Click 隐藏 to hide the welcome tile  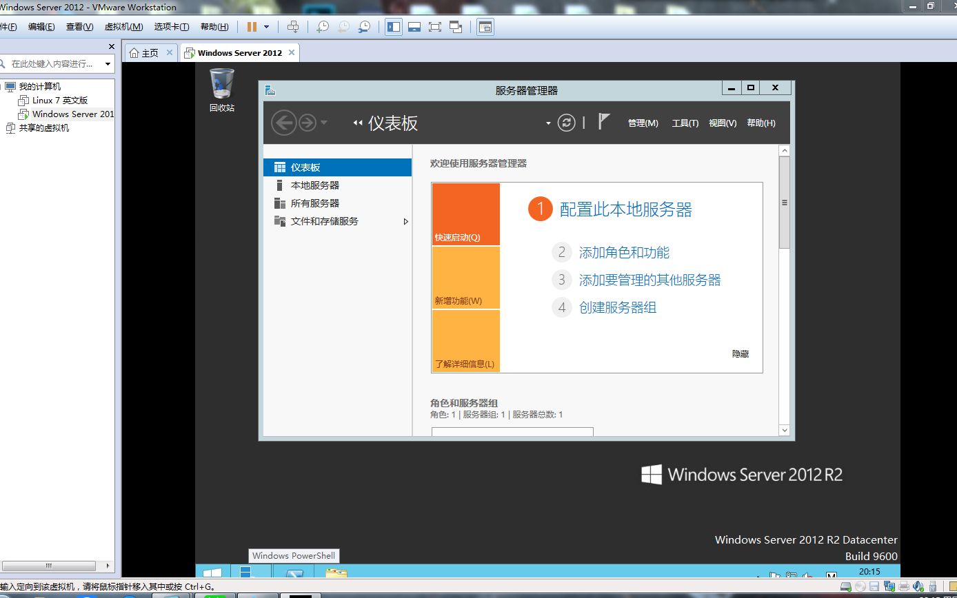coord(741,354)
